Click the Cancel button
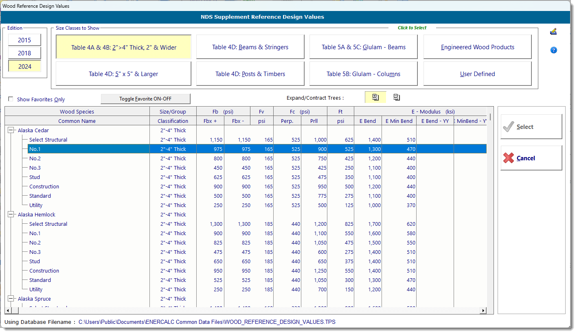 coord(531,158)
